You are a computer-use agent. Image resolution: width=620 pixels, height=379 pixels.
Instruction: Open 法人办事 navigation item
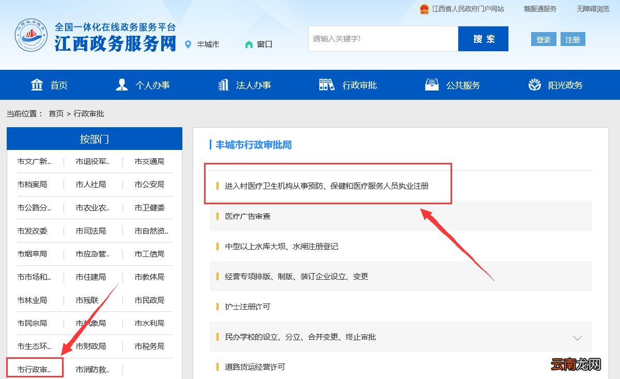253,85
